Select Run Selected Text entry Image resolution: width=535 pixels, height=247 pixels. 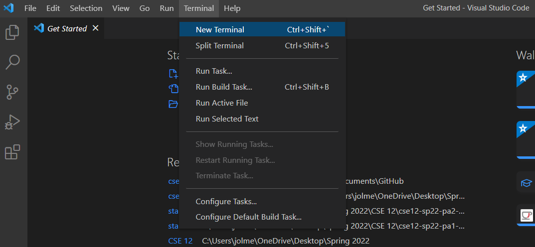pyautogui.click(x=227, y=119)
